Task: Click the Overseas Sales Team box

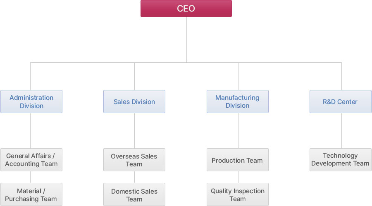Action: pos(134,160)
